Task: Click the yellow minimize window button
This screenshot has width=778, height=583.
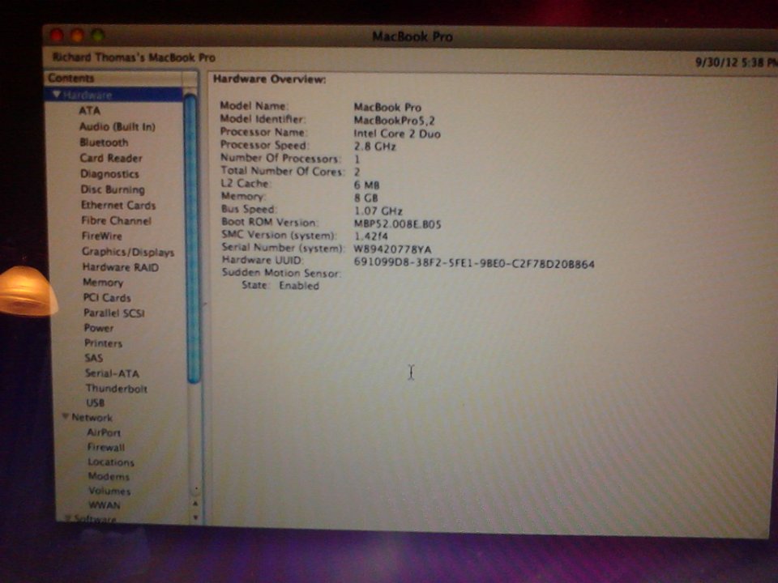Action: pyautogui.click(x=77, y=36)
